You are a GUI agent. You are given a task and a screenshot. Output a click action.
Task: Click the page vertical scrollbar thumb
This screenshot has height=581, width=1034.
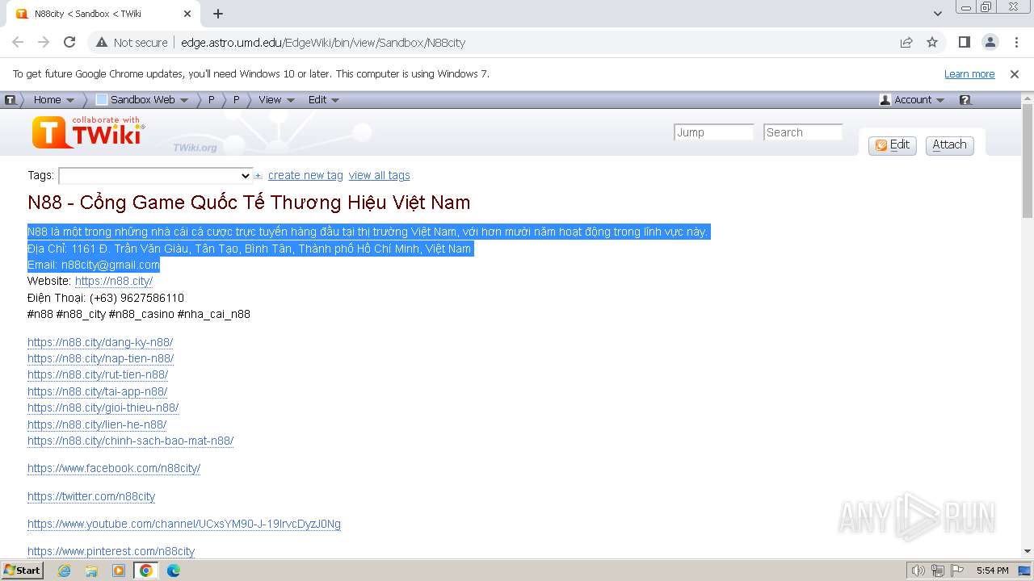pos(1028,161)
